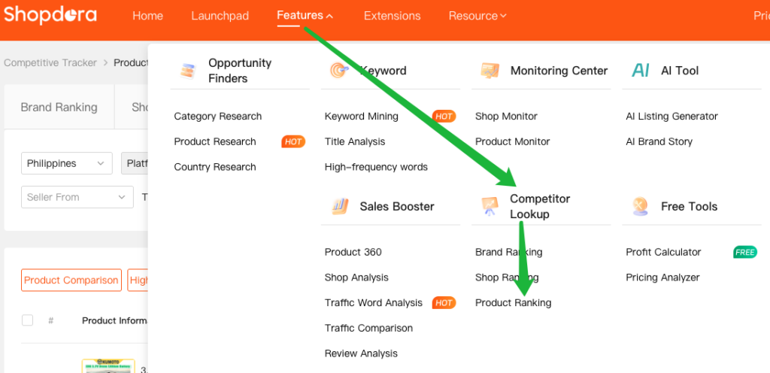Screen dimensions: 770x373
Task: Switch to the Brand Ranking tab
Action: tap(59, 107)
